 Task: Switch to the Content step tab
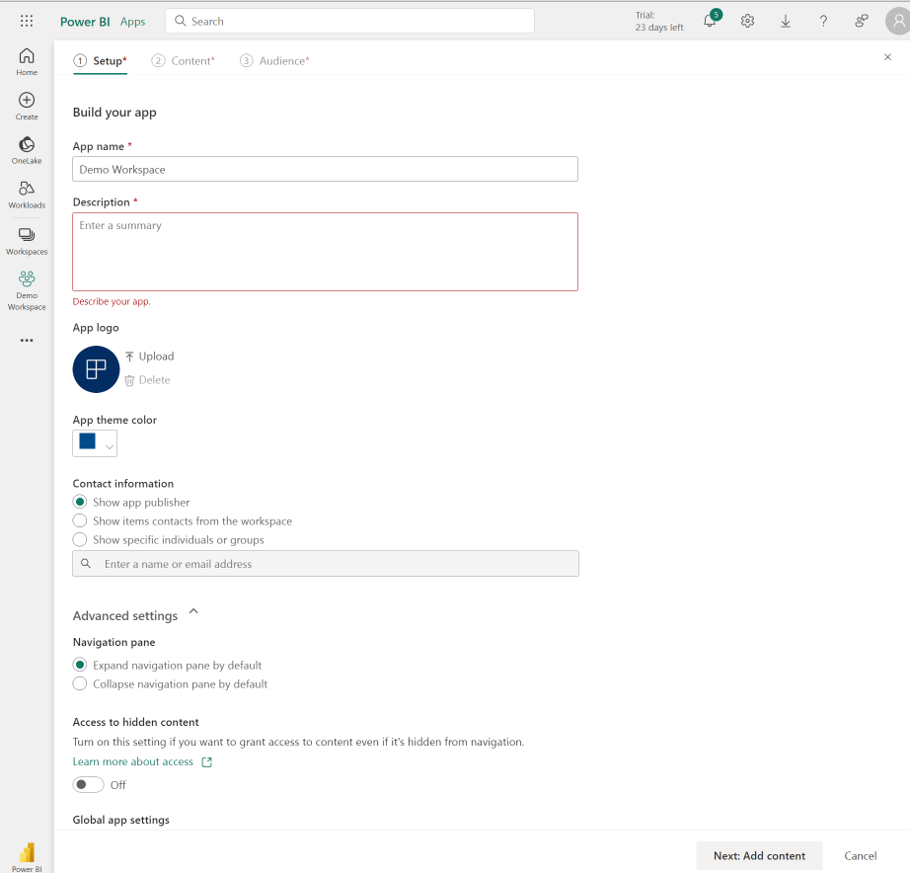tap(184, 61)
